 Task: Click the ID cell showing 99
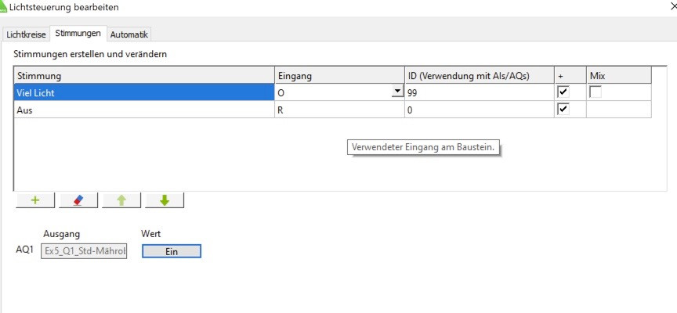pos(478,92)
